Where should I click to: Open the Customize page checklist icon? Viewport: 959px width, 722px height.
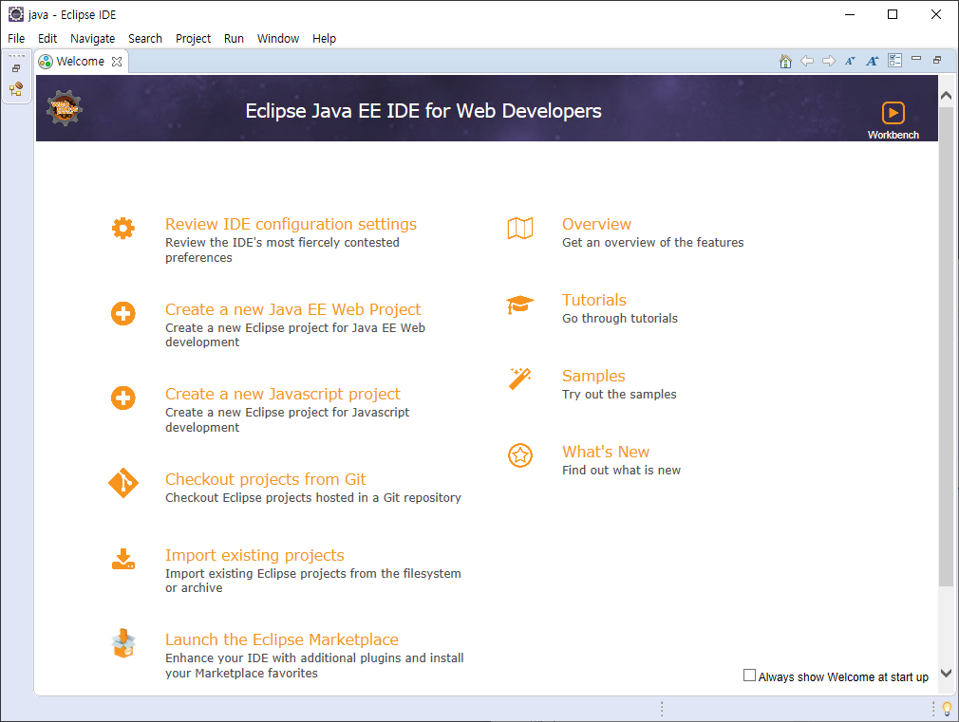(x=894, y=61)
